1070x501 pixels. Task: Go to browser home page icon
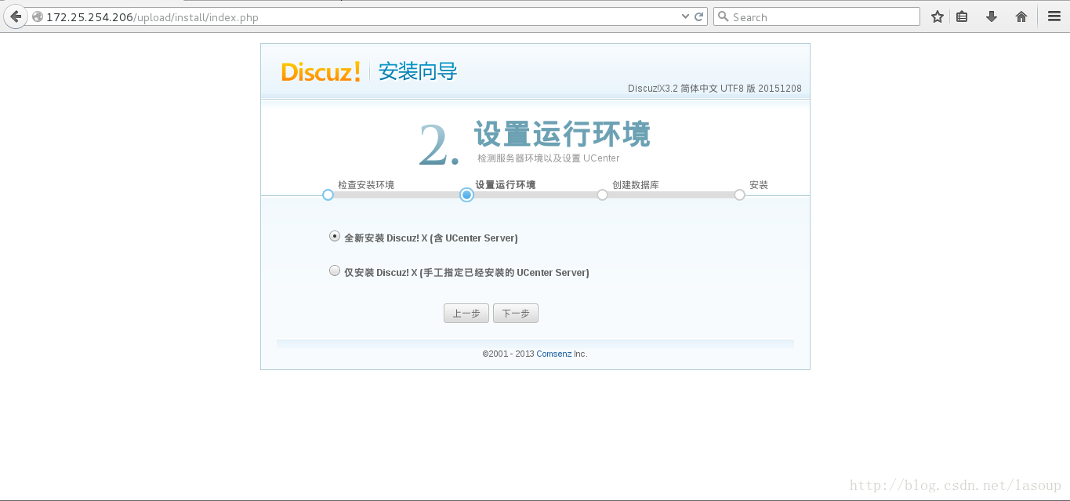click(1021, 16)
